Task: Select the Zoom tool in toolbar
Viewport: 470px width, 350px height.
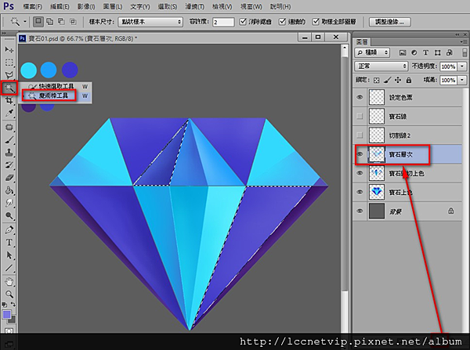Action: click(x=9, y=294)
